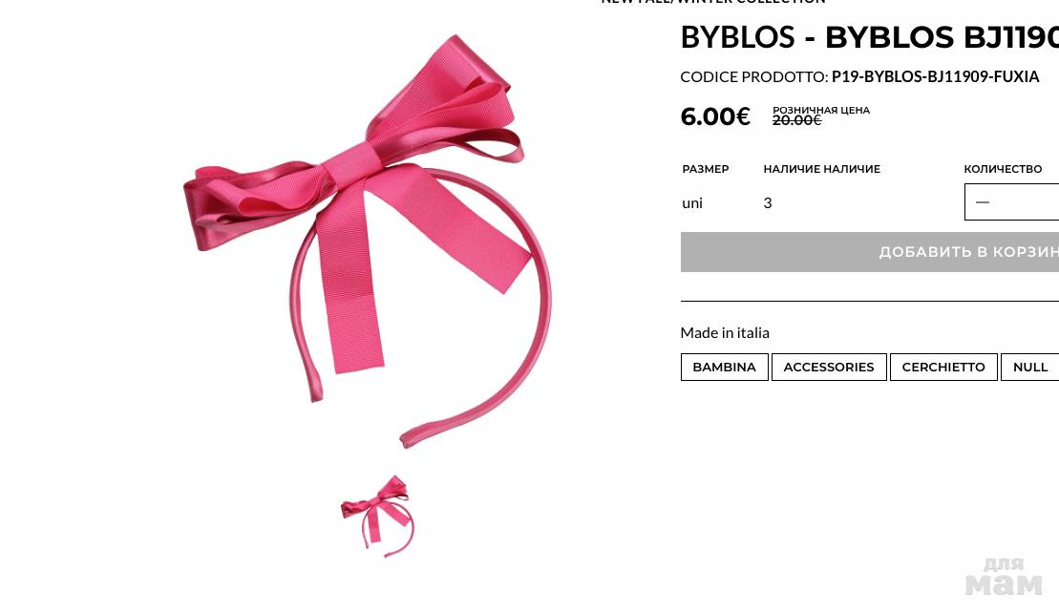
Task: Open the BAMBINA tag
Action: pos(724,368)
